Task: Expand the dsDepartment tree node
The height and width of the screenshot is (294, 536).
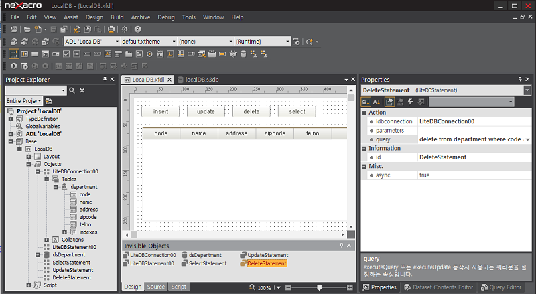Action: [x=38, y=254]
